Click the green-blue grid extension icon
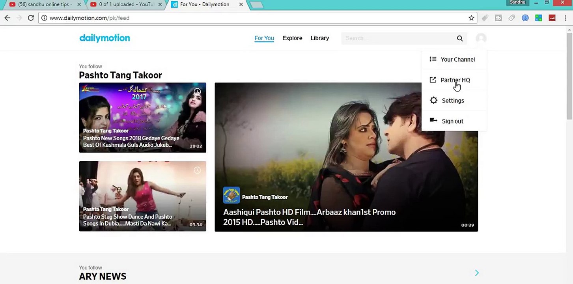This screenshot has height=284, width=573. coord(539,18)
